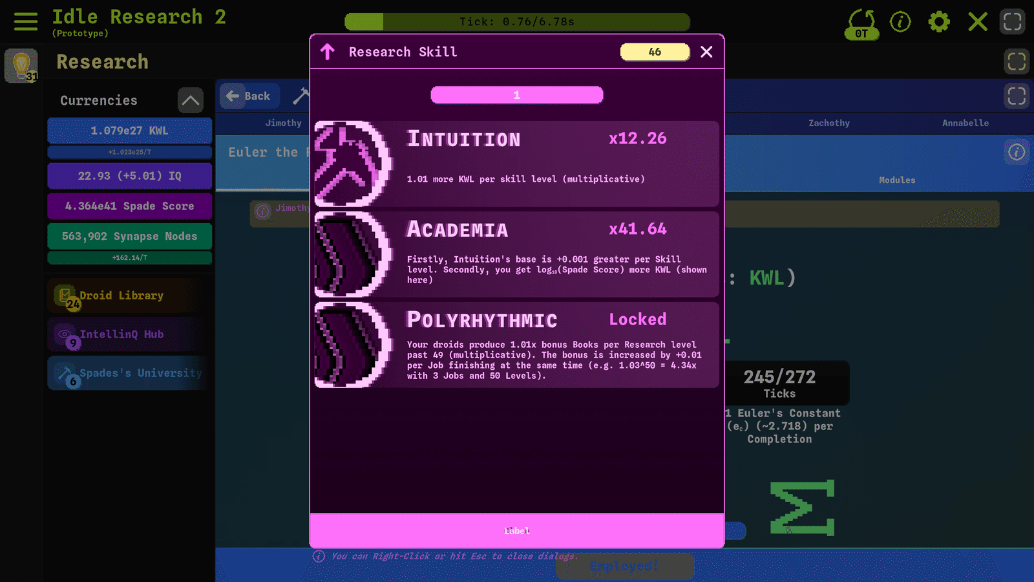Click the green Sigma symbol
This screenshot has height=582, width=1034.
(803, 508)
